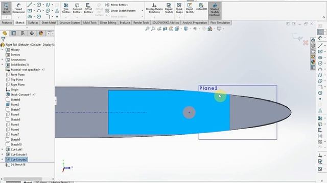Click Offset Entities tool
The height and width of the screenshot is (183, 327).
coord(88,8)
